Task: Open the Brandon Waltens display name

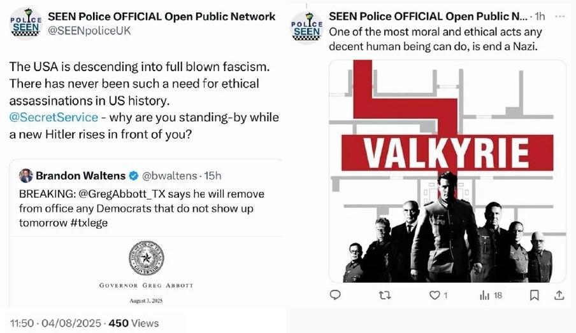Action: point(81,175)
